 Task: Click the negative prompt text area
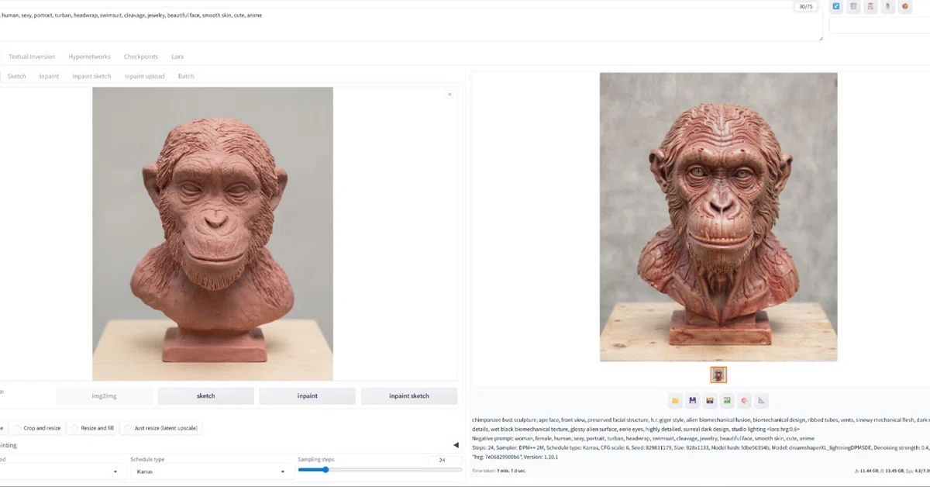411,23
